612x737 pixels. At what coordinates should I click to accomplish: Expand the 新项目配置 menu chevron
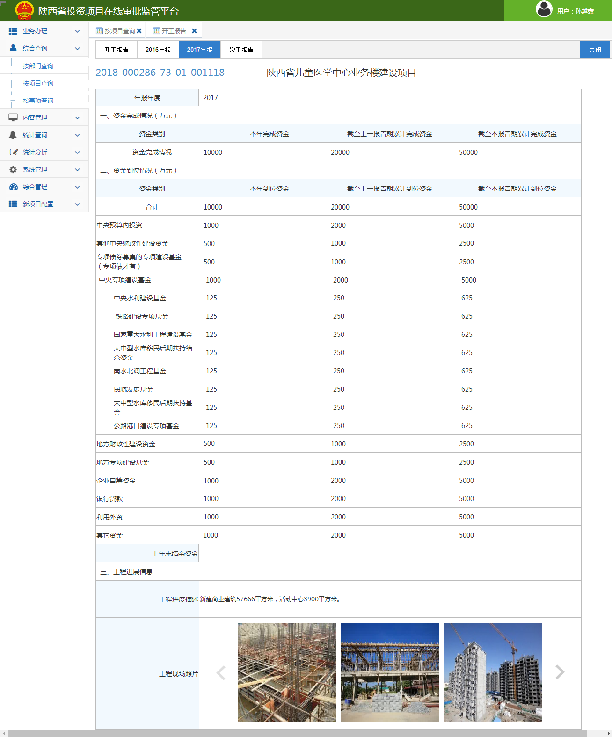(x=78, y=204)
